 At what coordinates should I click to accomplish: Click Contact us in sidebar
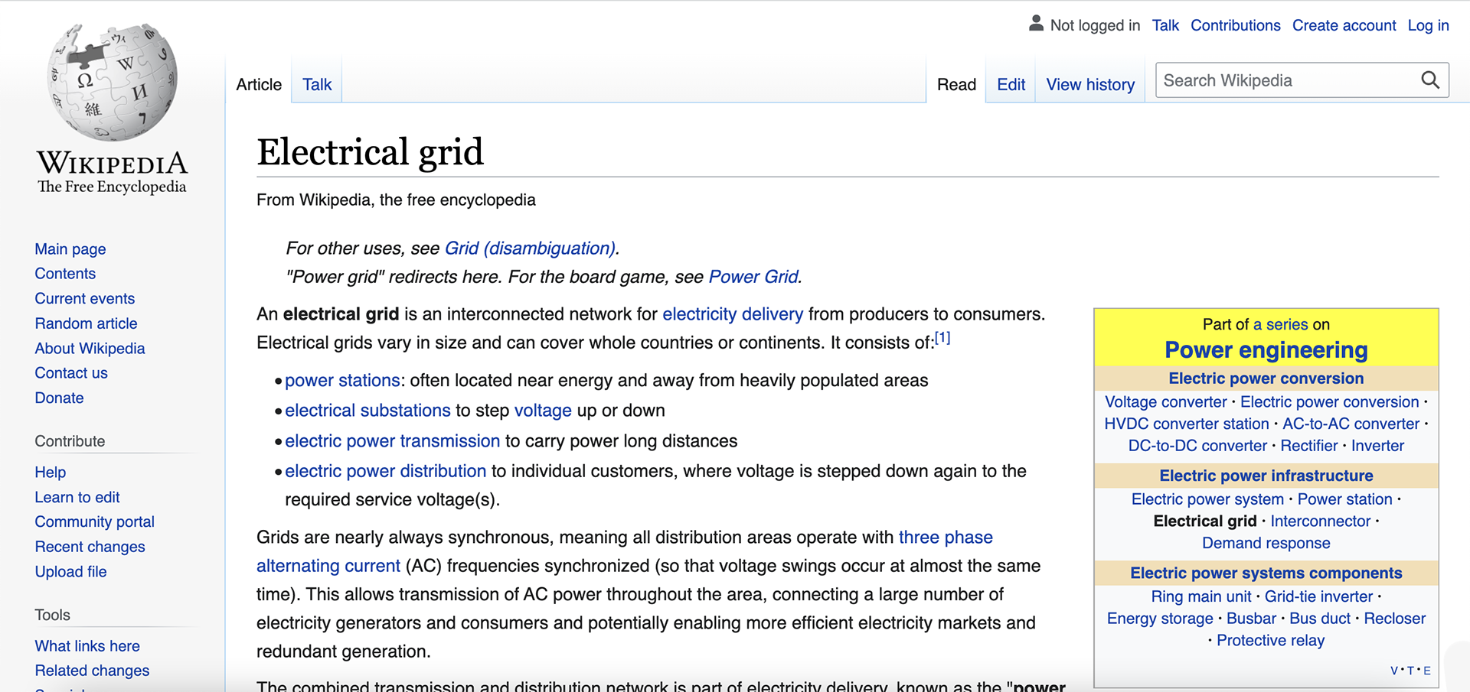[71, 372]
